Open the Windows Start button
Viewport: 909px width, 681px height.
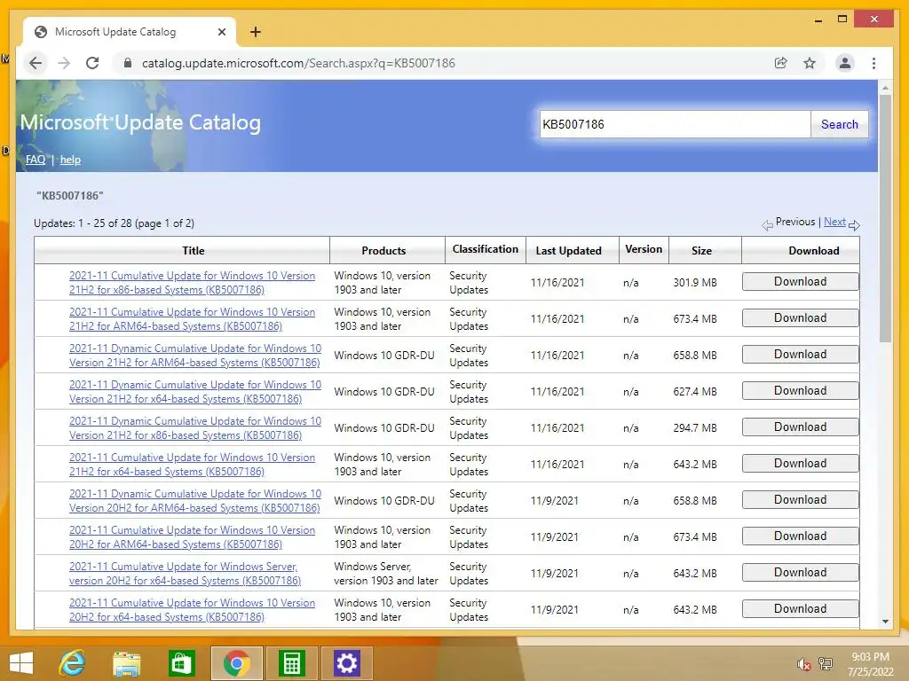click(x=21, y=663)
